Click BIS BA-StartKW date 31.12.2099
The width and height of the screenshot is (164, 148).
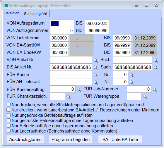(145, 45)
